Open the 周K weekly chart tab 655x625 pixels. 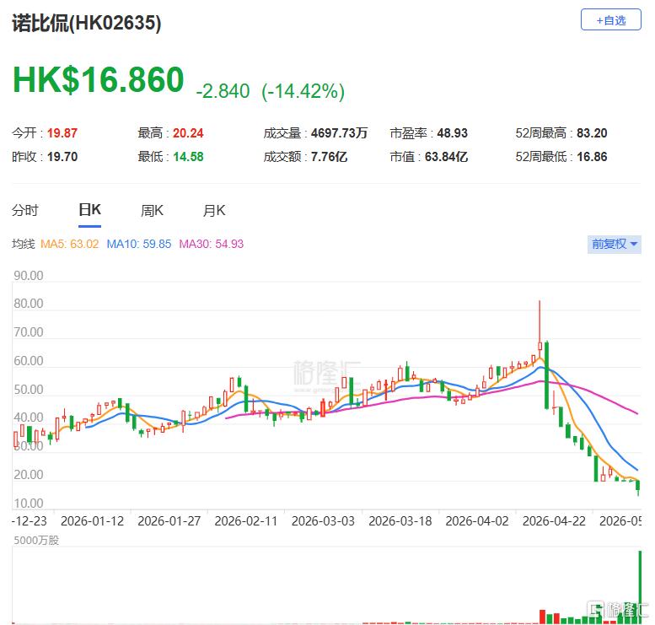point(152,210)
